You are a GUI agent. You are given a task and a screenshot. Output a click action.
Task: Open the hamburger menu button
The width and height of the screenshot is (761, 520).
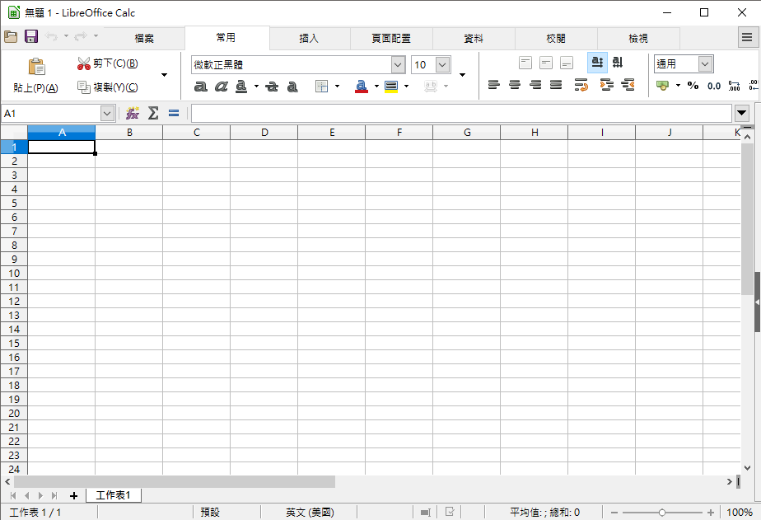tap(747, 37)
